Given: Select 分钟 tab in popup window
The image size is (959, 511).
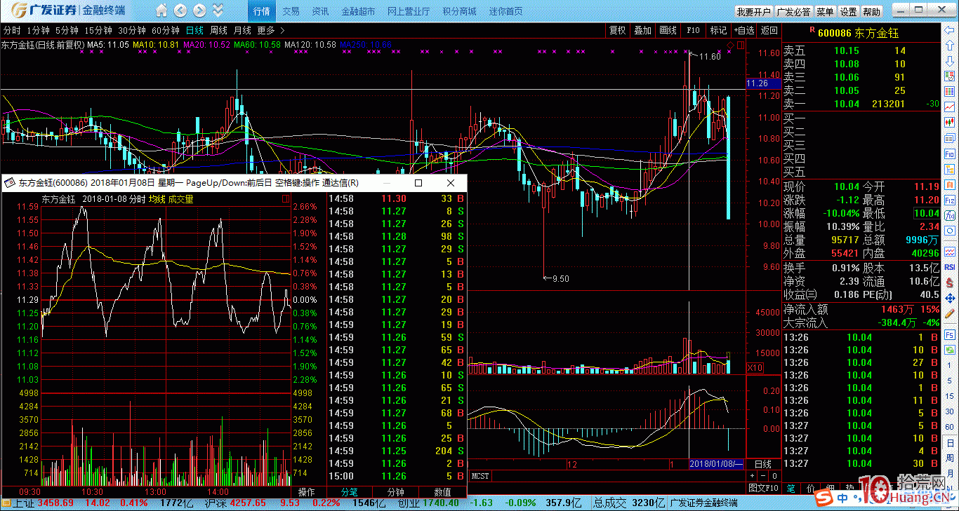Looking at the screenshot, I should [x=396, y=492].
